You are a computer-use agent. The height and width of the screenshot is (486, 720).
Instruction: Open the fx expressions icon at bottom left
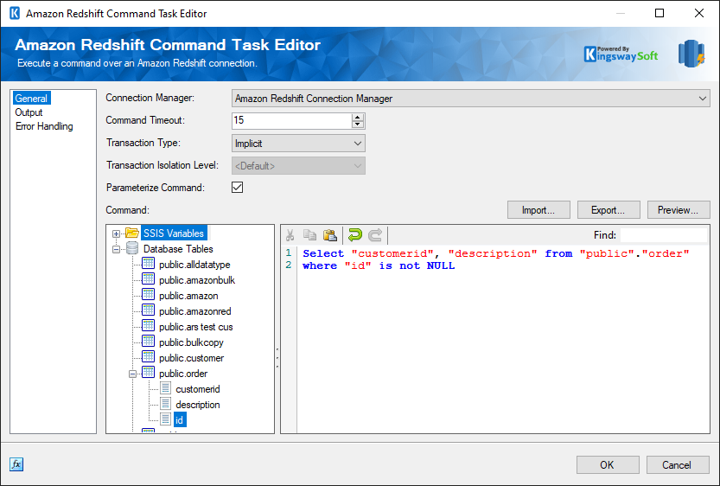(16, 464)
